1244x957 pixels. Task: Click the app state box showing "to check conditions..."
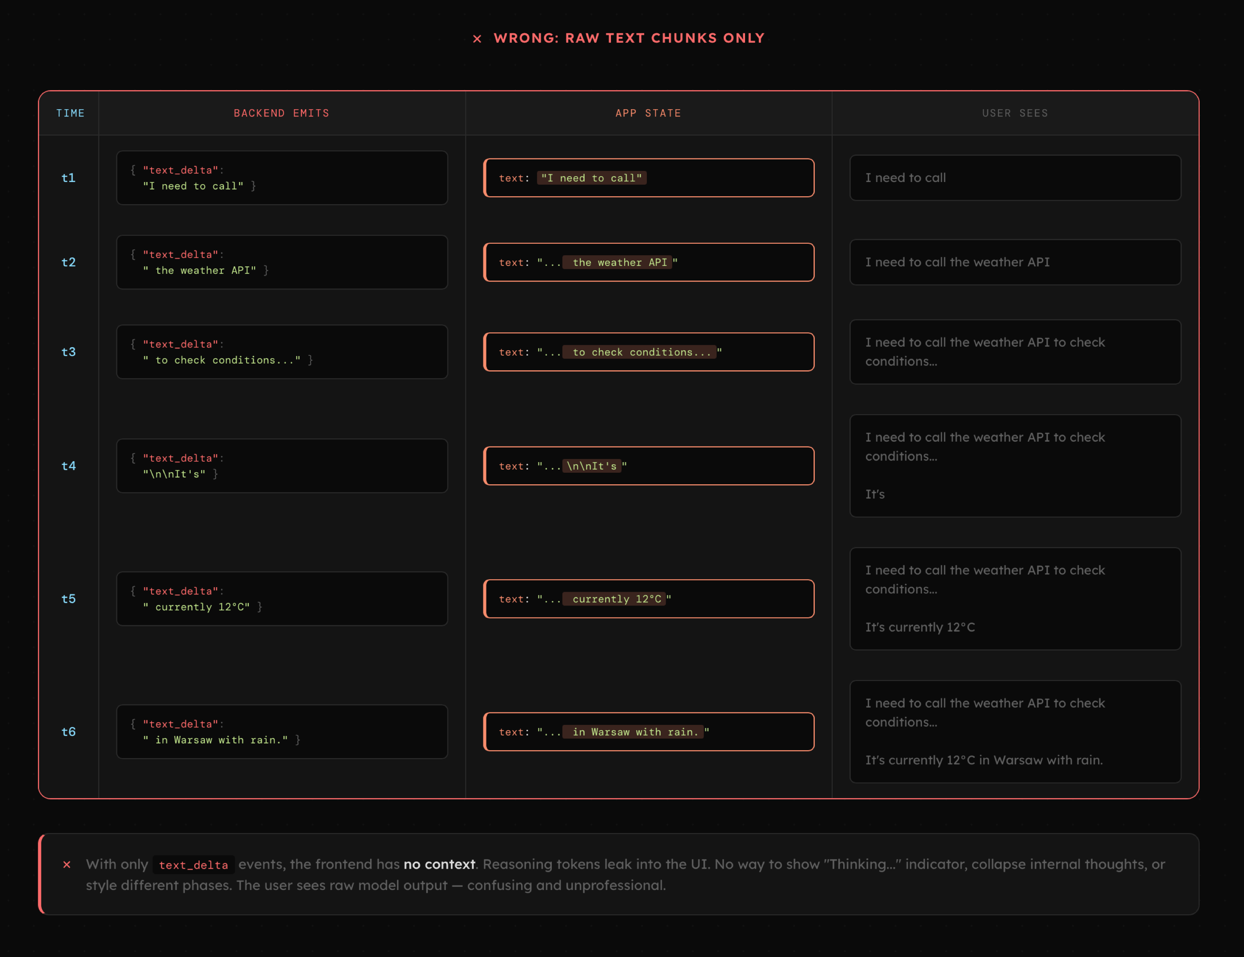coord(649,352)
